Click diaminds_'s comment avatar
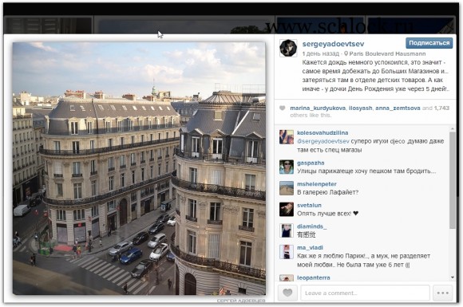This screenshot has width=463, height=307. click(287, 231)
